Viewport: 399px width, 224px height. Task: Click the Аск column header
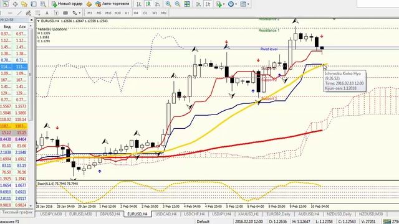click(x=22, y=26)
